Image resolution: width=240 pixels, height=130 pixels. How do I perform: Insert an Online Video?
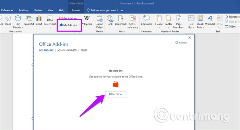tap(99, 22)
